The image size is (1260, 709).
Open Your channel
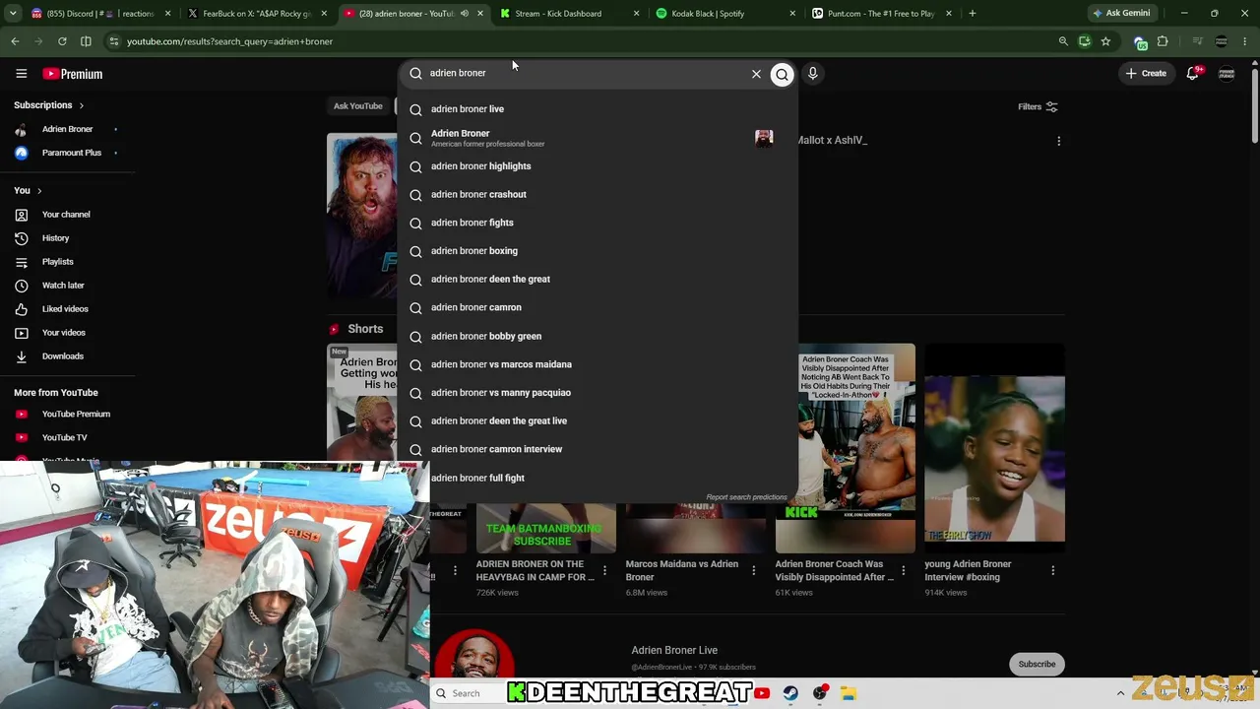[x=65, y=215]
